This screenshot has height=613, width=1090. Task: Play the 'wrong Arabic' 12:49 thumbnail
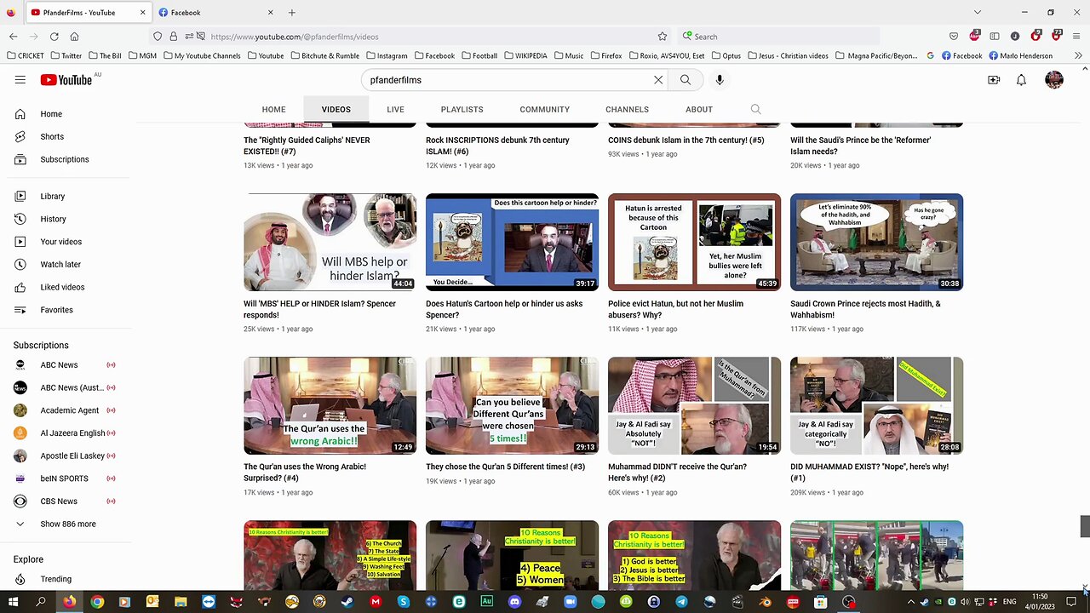[330, 405]
